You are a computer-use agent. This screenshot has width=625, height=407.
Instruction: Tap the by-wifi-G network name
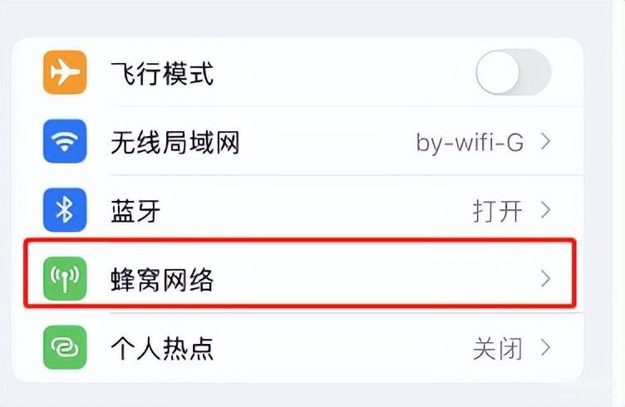470,143
